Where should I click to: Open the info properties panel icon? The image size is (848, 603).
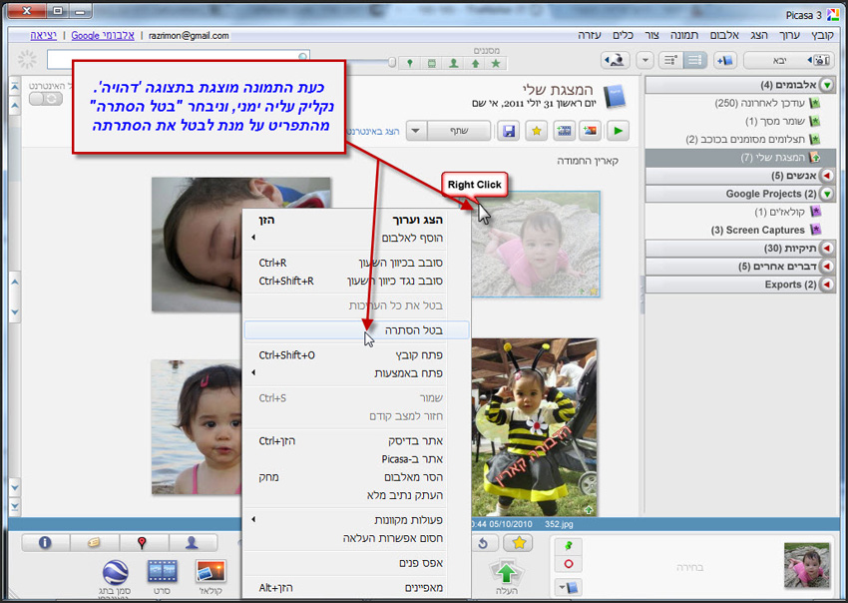tap(45, 542)
